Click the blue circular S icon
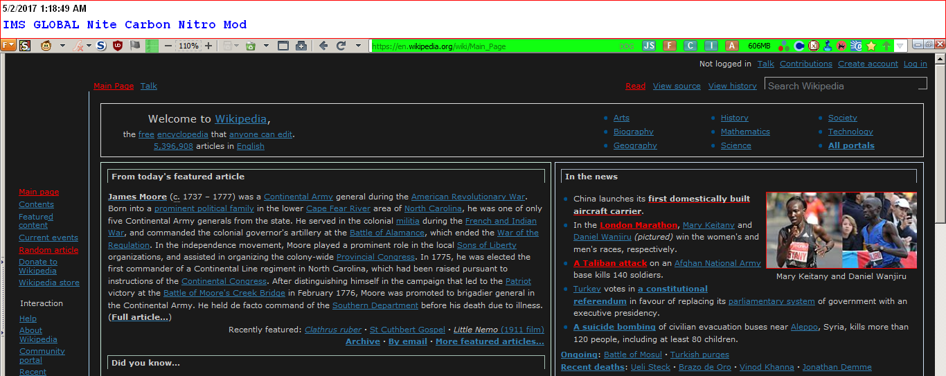946x376 pixels. (x=101, y=46)
